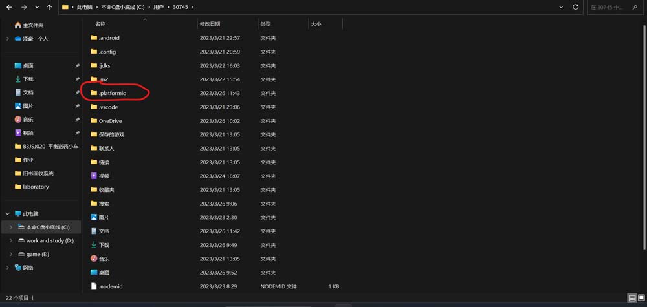The height and width of the screenshot is (307, 647).
Task: Open address bar history dropdown
Action: tap(560, 7)
